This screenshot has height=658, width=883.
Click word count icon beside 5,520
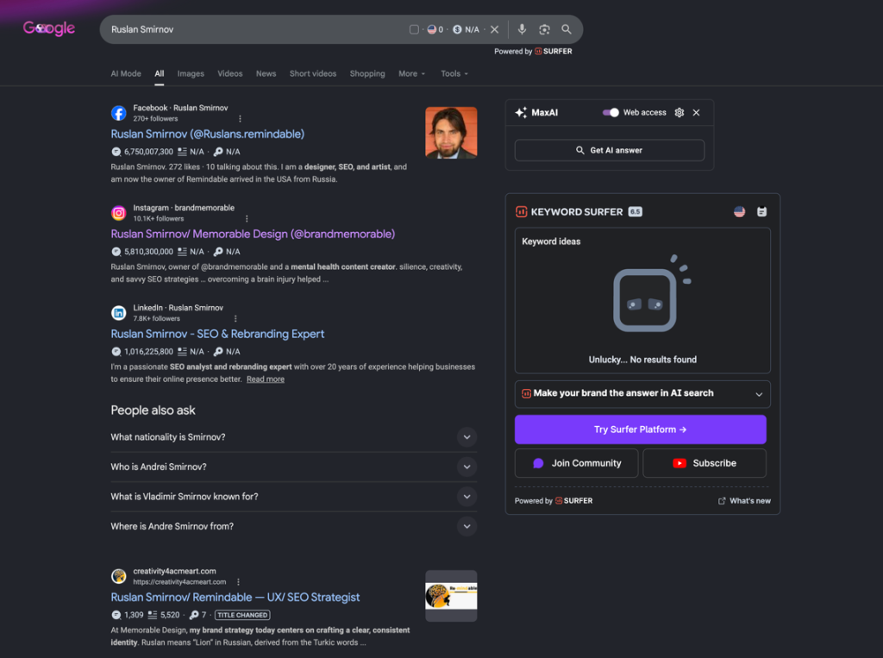(x=152, y=615)
